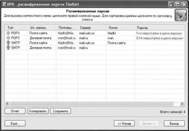Viewport: 189px width, 131px height.
Task: Select mail.ru server in SMTP row
Action: tap(84, 48)
